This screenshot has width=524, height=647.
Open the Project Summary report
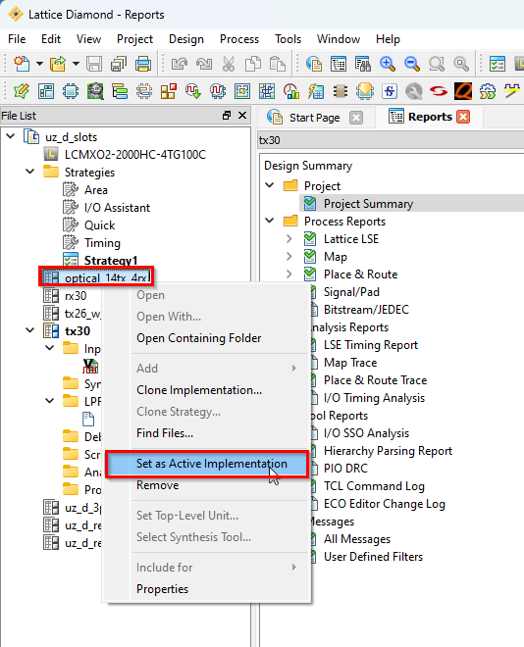[368, 204]
